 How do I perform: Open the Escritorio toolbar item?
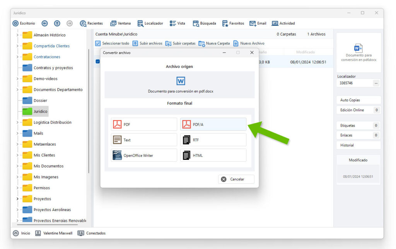pyautogui.click(x=24, y=24)
